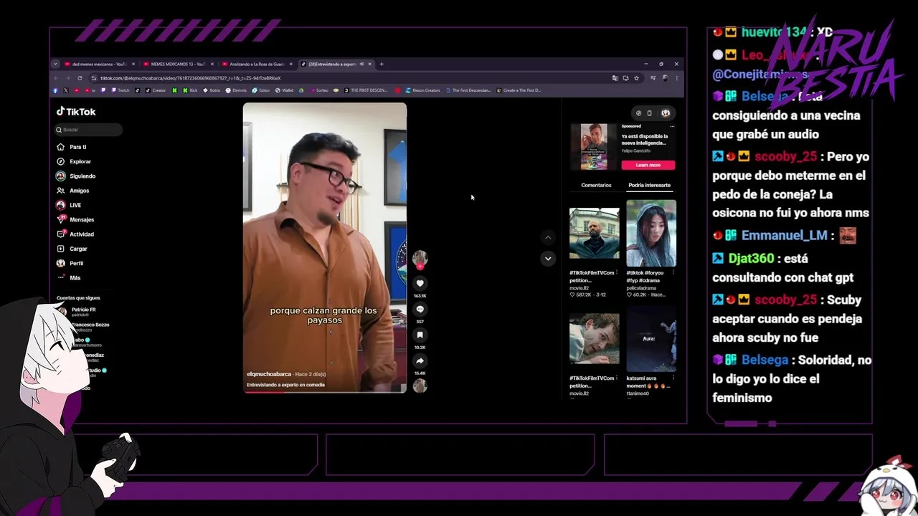Screen dimensions: 918x516
Task: Switch to Comentarios tab
Action: [x=597, y=185]
